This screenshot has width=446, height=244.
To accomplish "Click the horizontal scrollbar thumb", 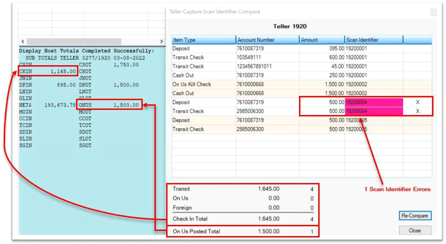I will point(75,41).
